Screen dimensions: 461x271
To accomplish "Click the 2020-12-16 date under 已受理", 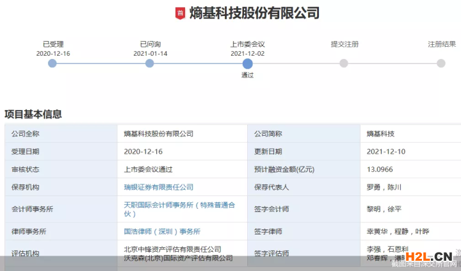I will pos(53,54).
